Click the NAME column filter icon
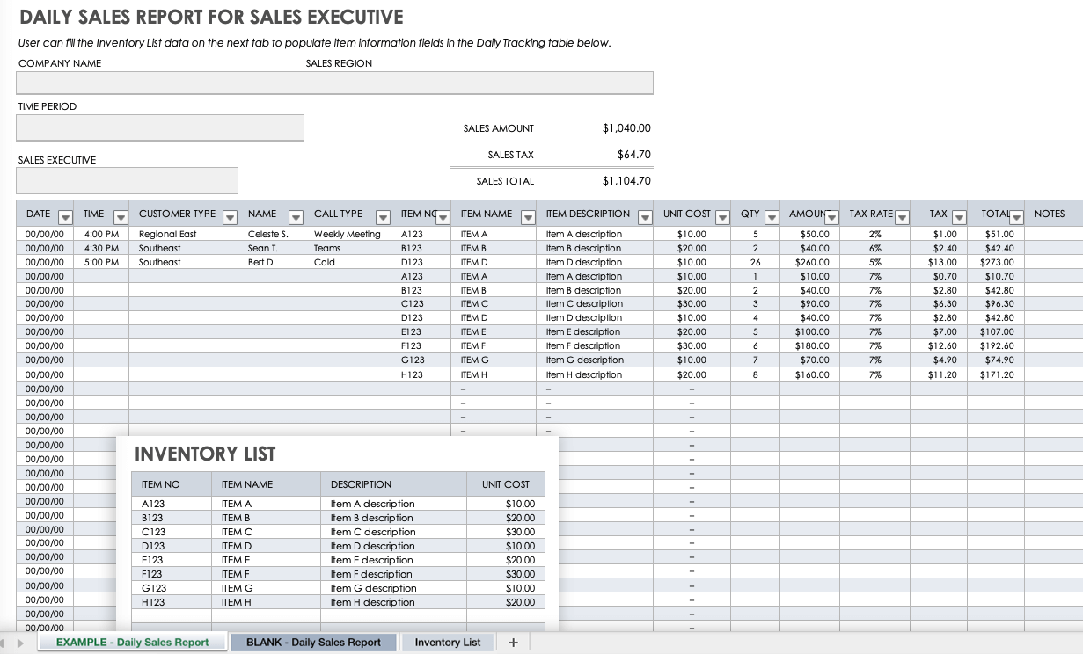 click(x=295, y=215)
